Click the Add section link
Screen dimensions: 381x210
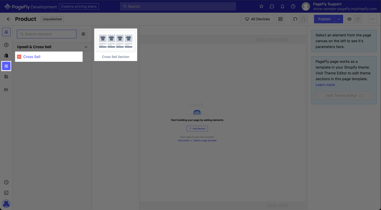[x=184, y=141]
